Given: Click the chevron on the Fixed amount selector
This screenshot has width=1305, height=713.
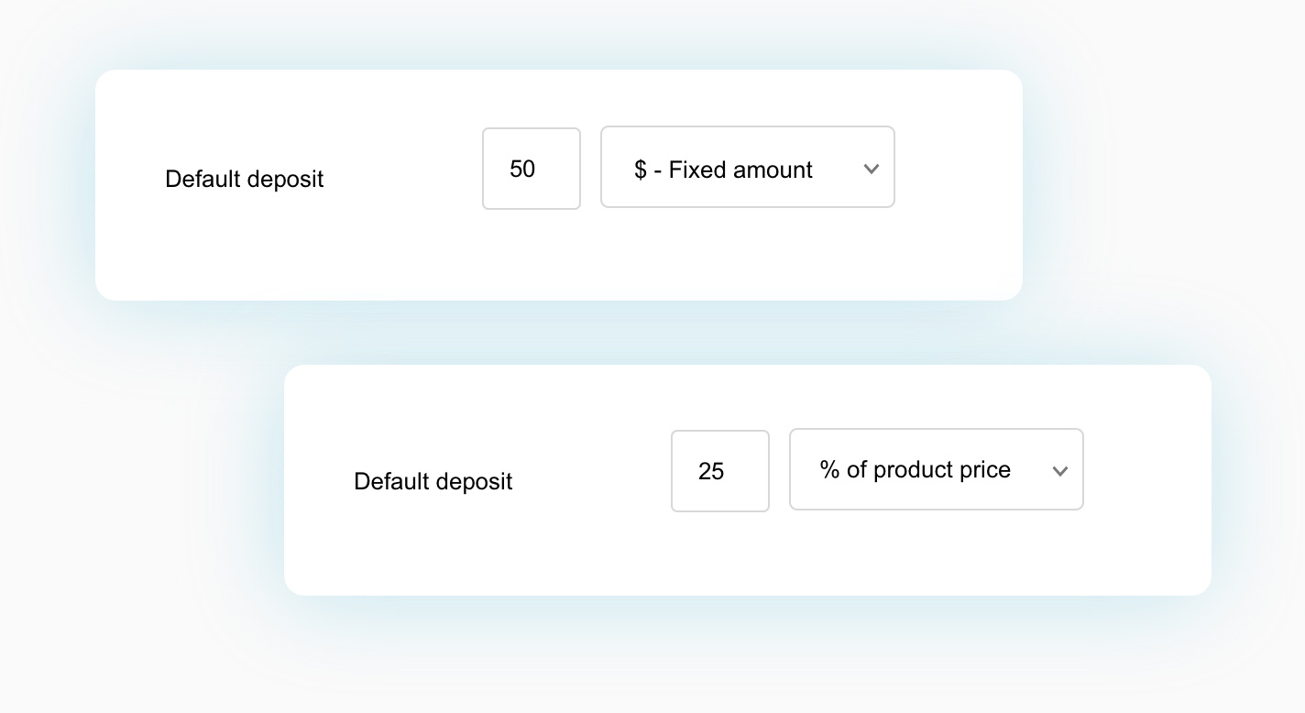Looking at the screenshot, I should [x=871, y=168].
